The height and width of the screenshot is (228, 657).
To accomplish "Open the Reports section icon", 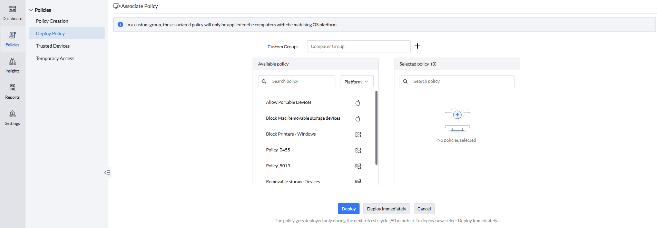I will [x=12, y=88].
